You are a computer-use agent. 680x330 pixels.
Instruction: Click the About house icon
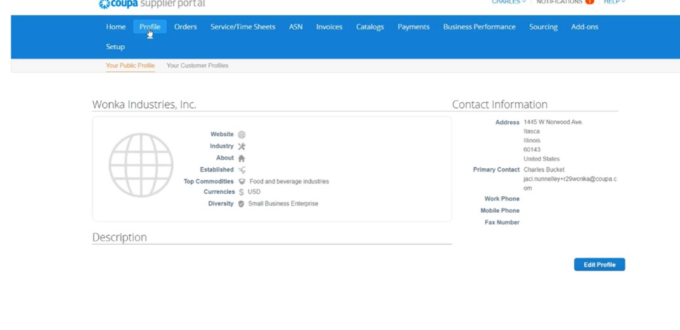241,158
